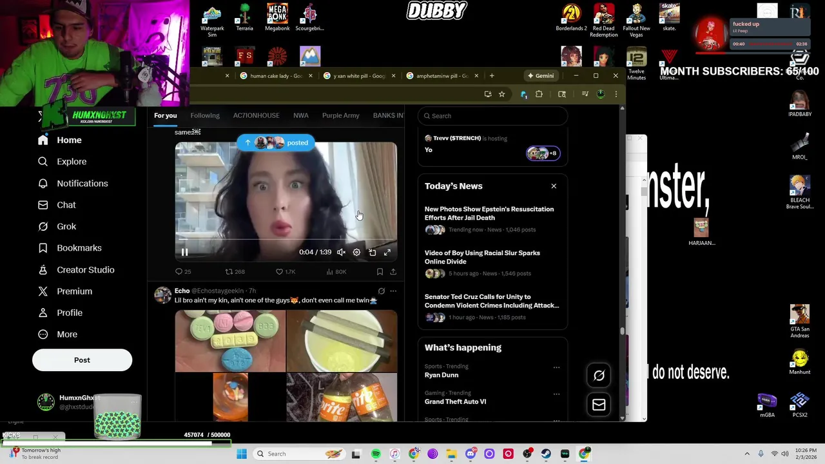Open the Chrome three-dot menu
825x464 pixels.
(616, 95)
